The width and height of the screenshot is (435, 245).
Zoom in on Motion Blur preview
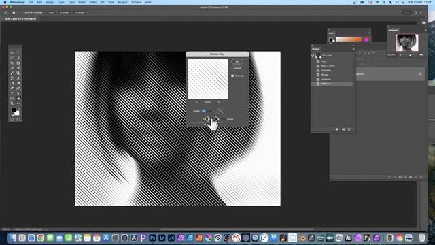[219, 102]
